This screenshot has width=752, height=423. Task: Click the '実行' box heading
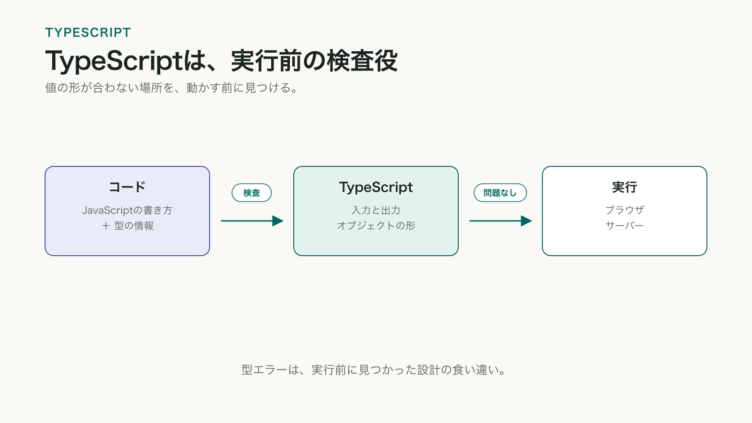pos(625,187)
